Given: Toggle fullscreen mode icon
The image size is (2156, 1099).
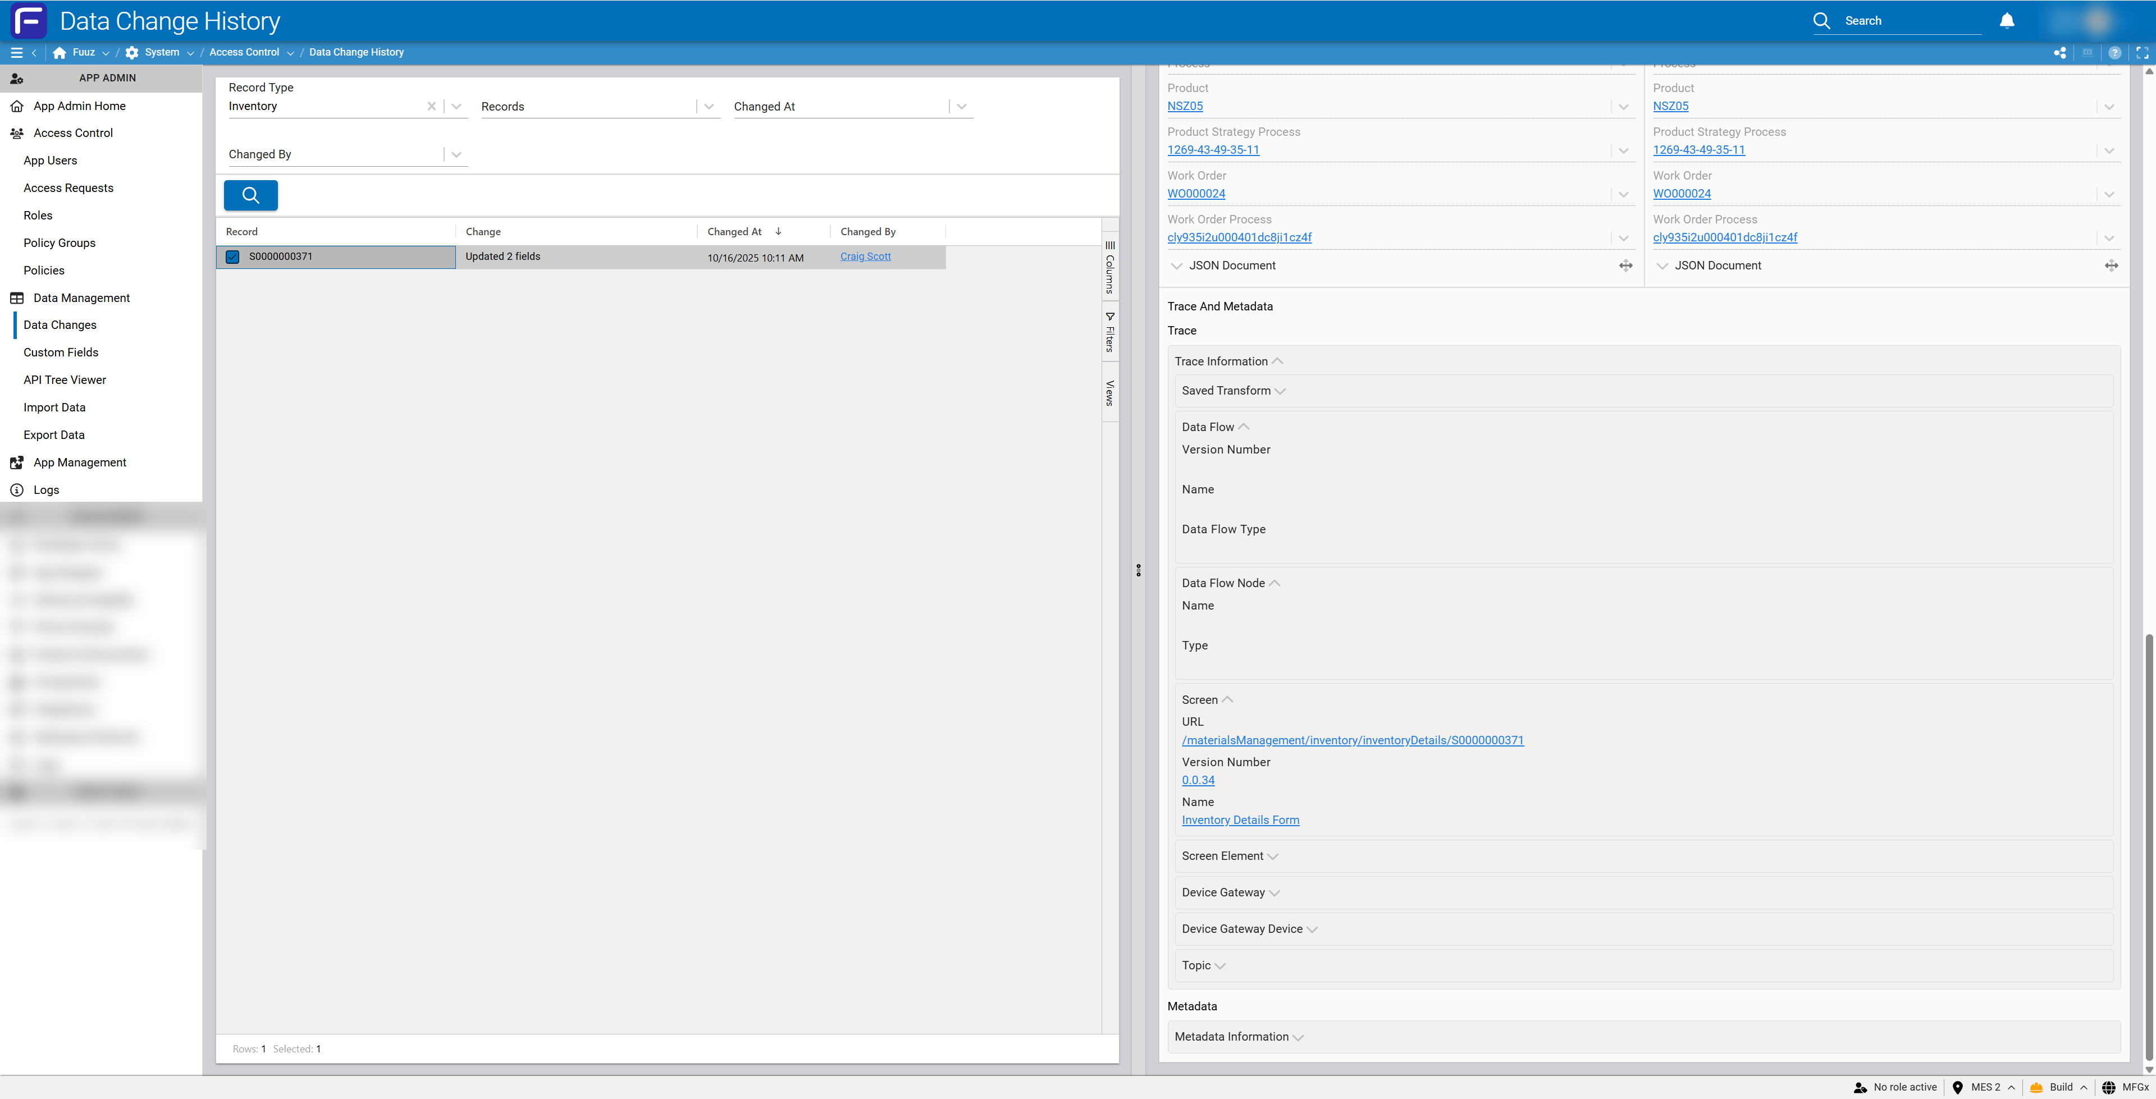Looking at the screenshot, I should point(2142,53).
